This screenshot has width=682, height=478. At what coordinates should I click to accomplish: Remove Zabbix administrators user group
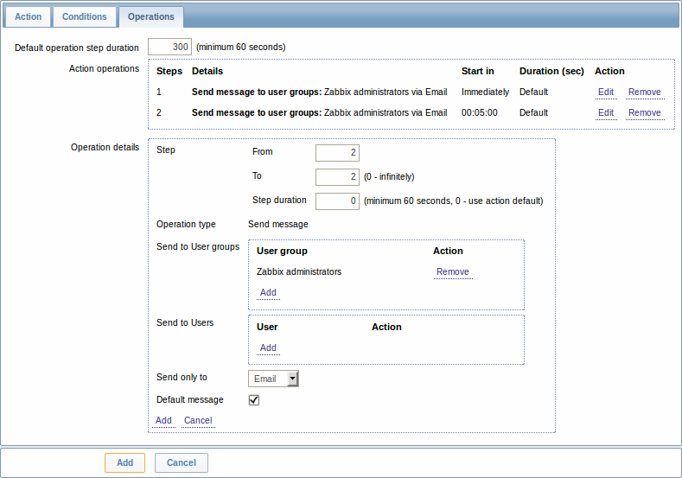pyautogui.click(x=452, y=271)
